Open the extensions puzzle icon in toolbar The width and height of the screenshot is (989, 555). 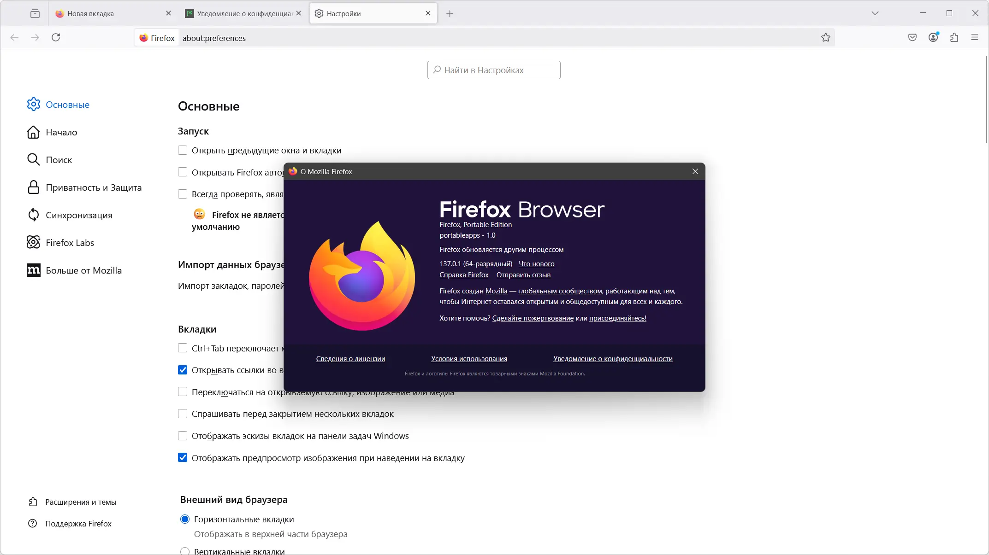[954, 38]
